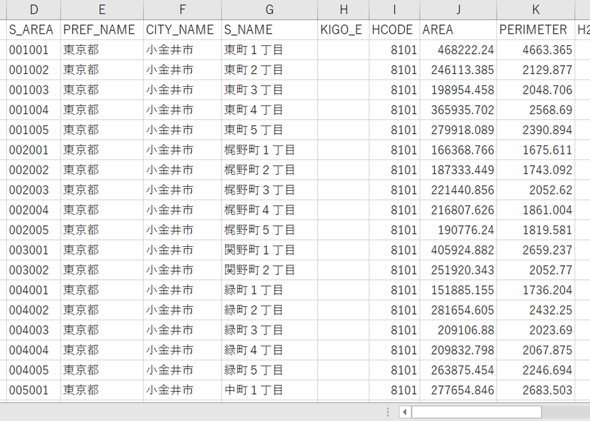
Task: Select column J header
Action: pos(458,10)
